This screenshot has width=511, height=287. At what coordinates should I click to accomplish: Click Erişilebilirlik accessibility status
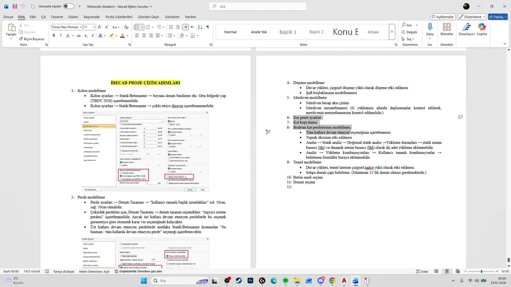click(139, 271)
